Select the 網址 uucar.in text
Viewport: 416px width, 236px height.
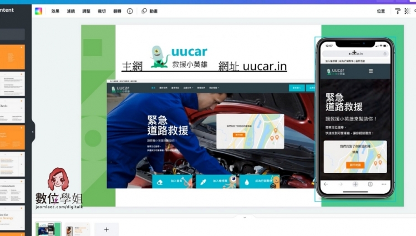(252, 66)
